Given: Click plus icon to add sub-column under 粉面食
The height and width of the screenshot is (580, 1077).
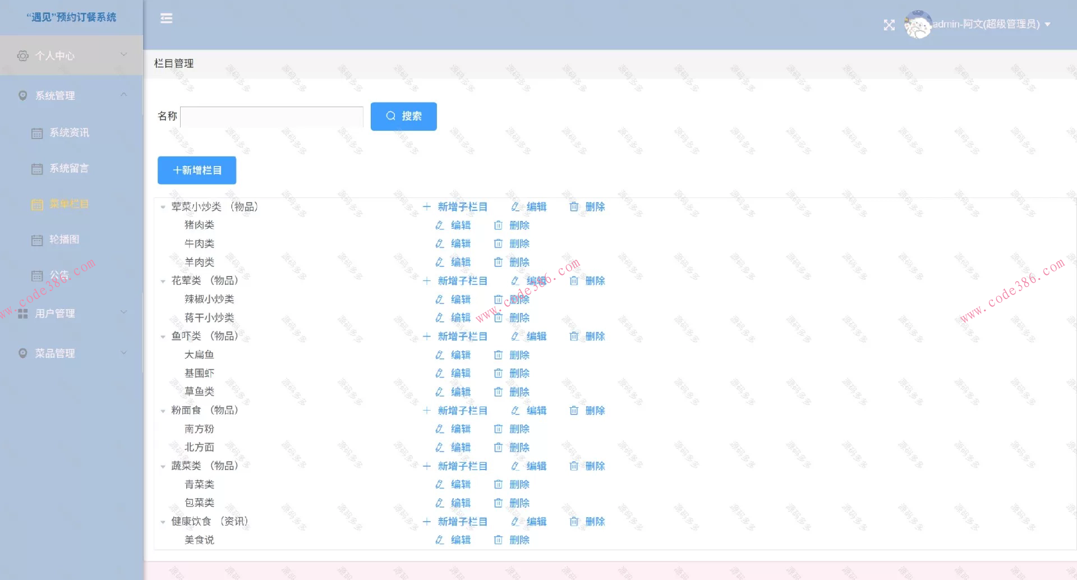Looking at the screenshot, I should 427,411.
